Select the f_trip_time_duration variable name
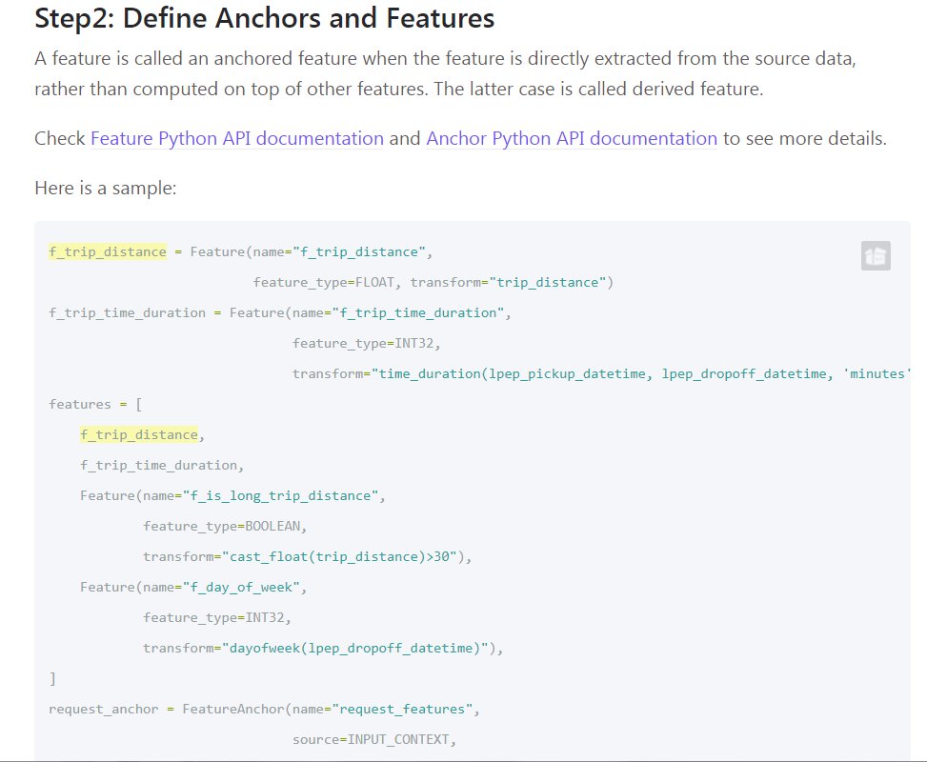Viewport: 927px width, 762px height. (128, 312)
